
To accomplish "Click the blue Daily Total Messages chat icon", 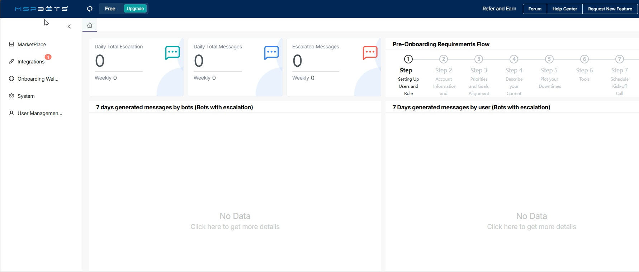I will pyautogui.click(x=271, y=53).
